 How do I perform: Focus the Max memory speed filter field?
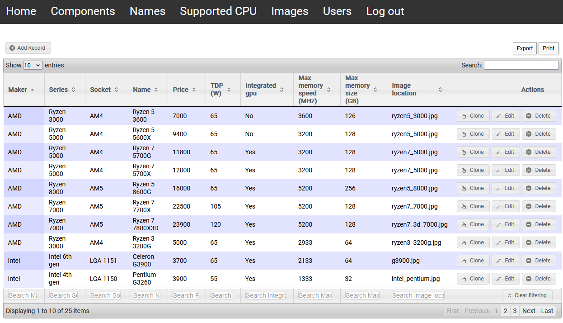316,295
